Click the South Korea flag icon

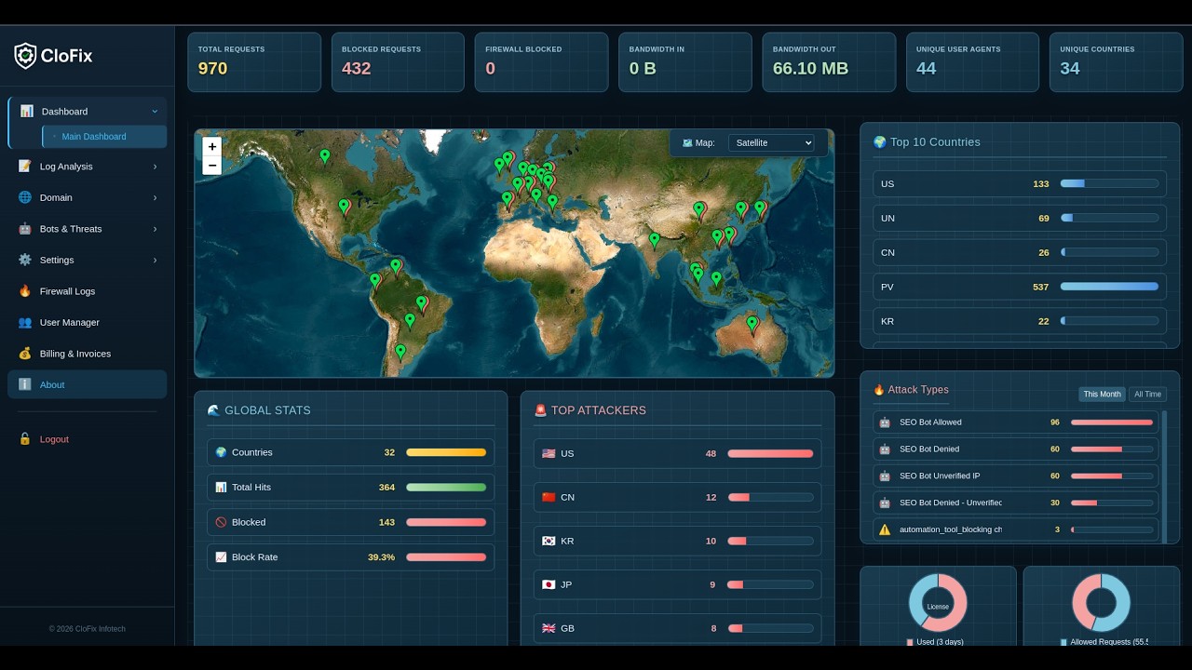coord(549,541)
